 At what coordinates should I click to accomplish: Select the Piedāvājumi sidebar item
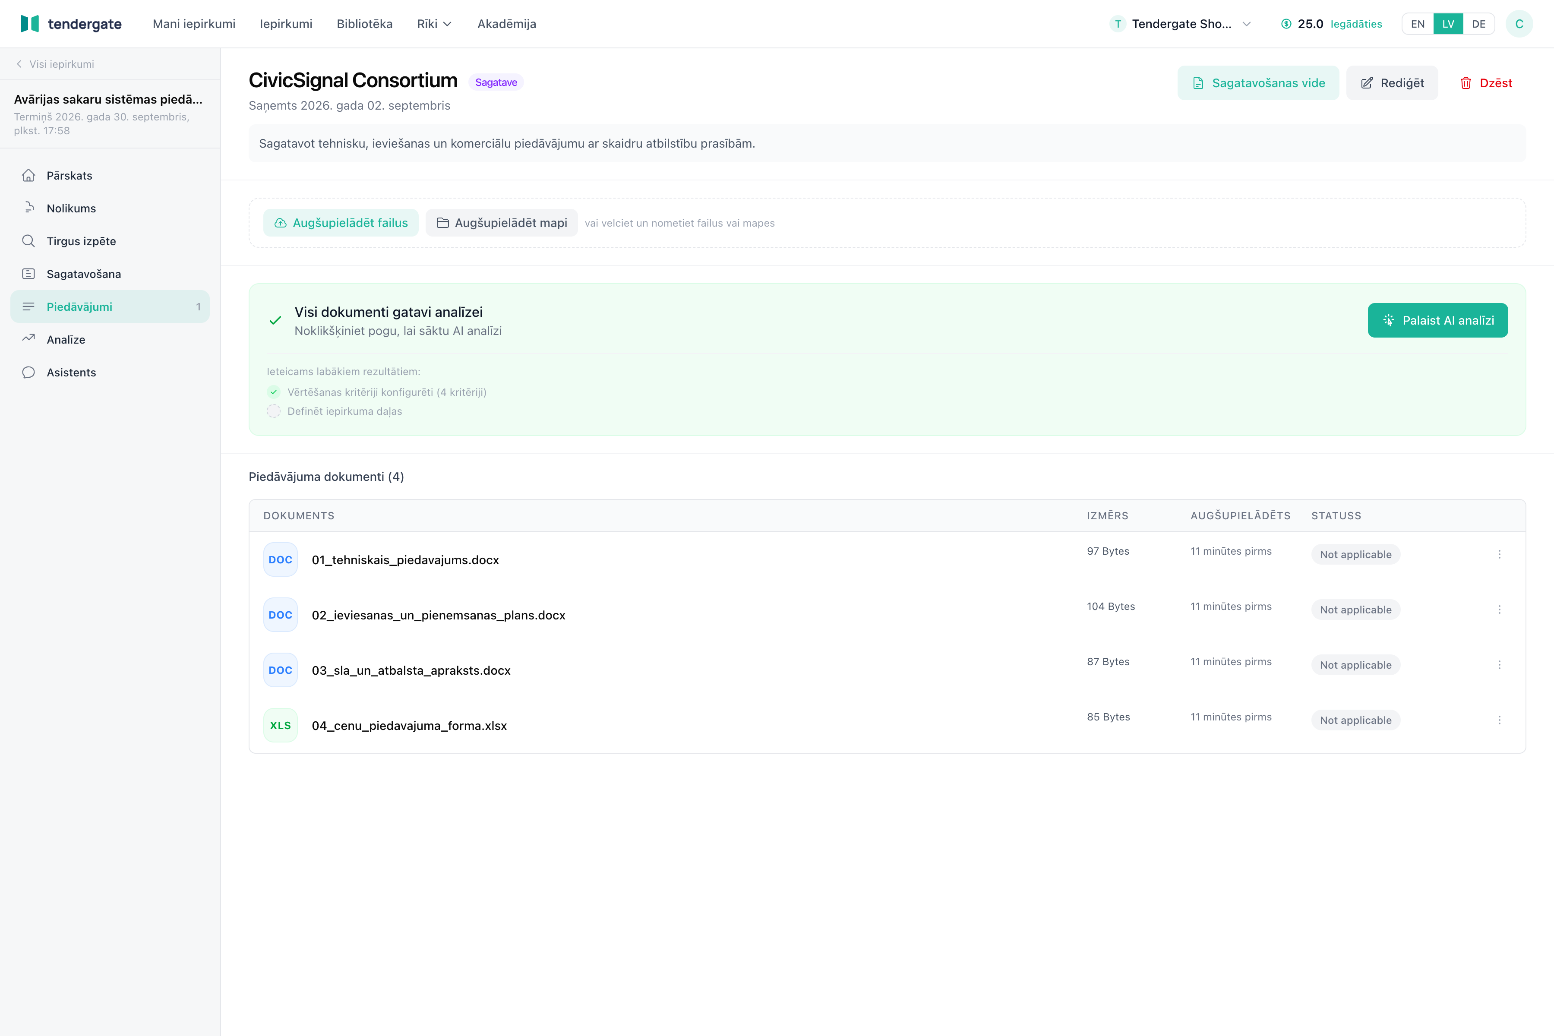[110, 306]
